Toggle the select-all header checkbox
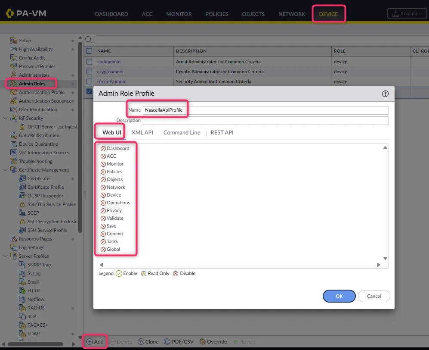429x350 pixels. pyautogui.click(x=89, y=51)
